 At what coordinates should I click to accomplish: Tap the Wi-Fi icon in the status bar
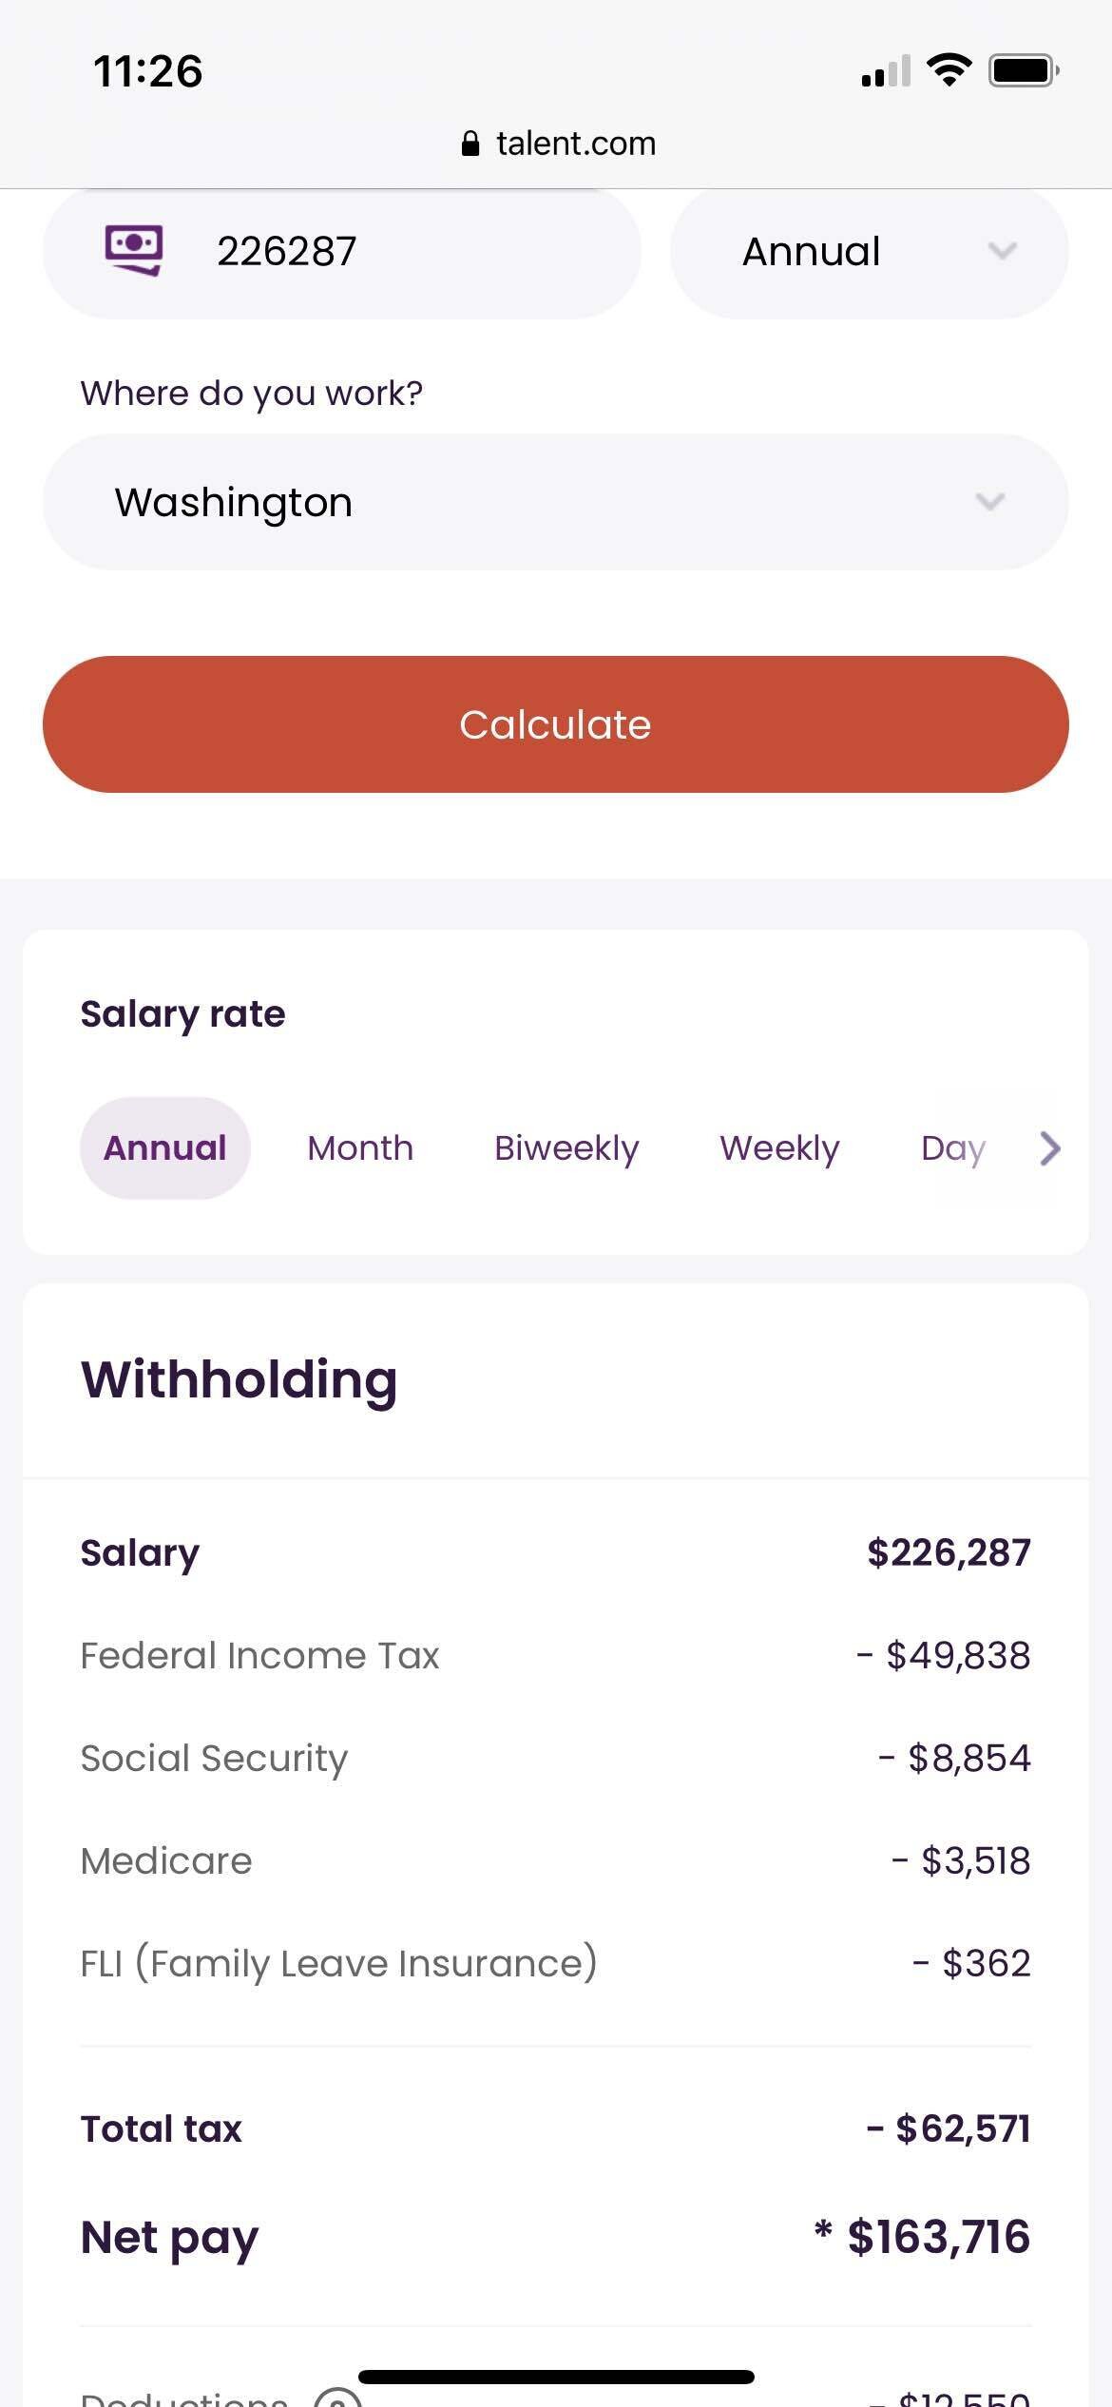pos(948,68)
